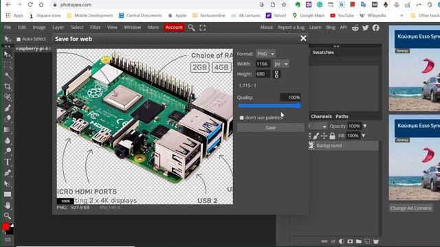Close the Save for web dialog
The width and height of the screenshot is (440, 247).
tap(303, 38)
